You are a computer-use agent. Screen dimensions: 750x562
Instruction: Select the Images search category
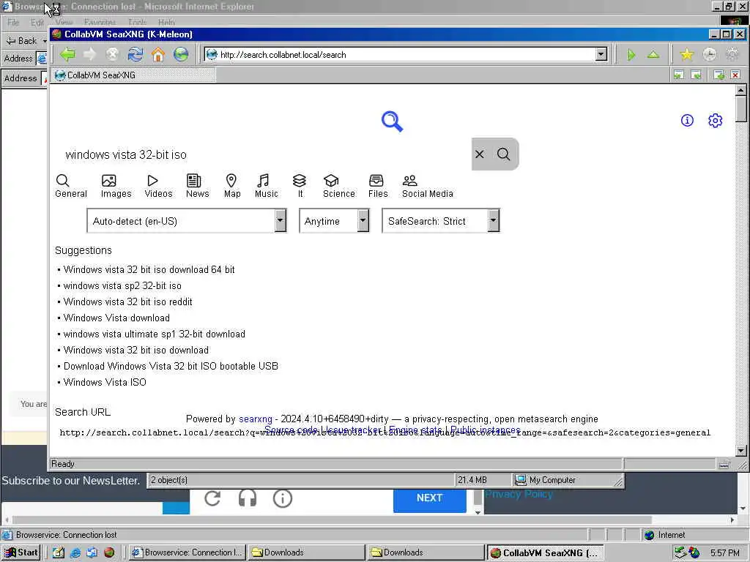(x=116, y=186)
